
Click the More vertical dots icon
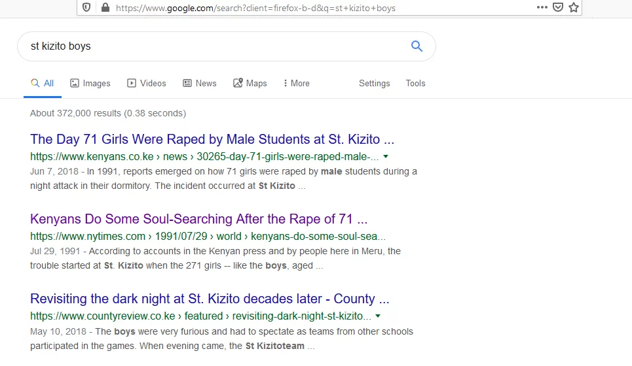[x=286, y=83]
